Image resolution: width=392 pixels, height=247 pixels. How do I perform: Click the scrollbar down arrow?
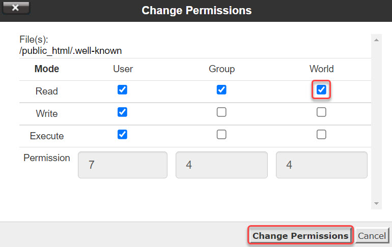tap(377, 203)
